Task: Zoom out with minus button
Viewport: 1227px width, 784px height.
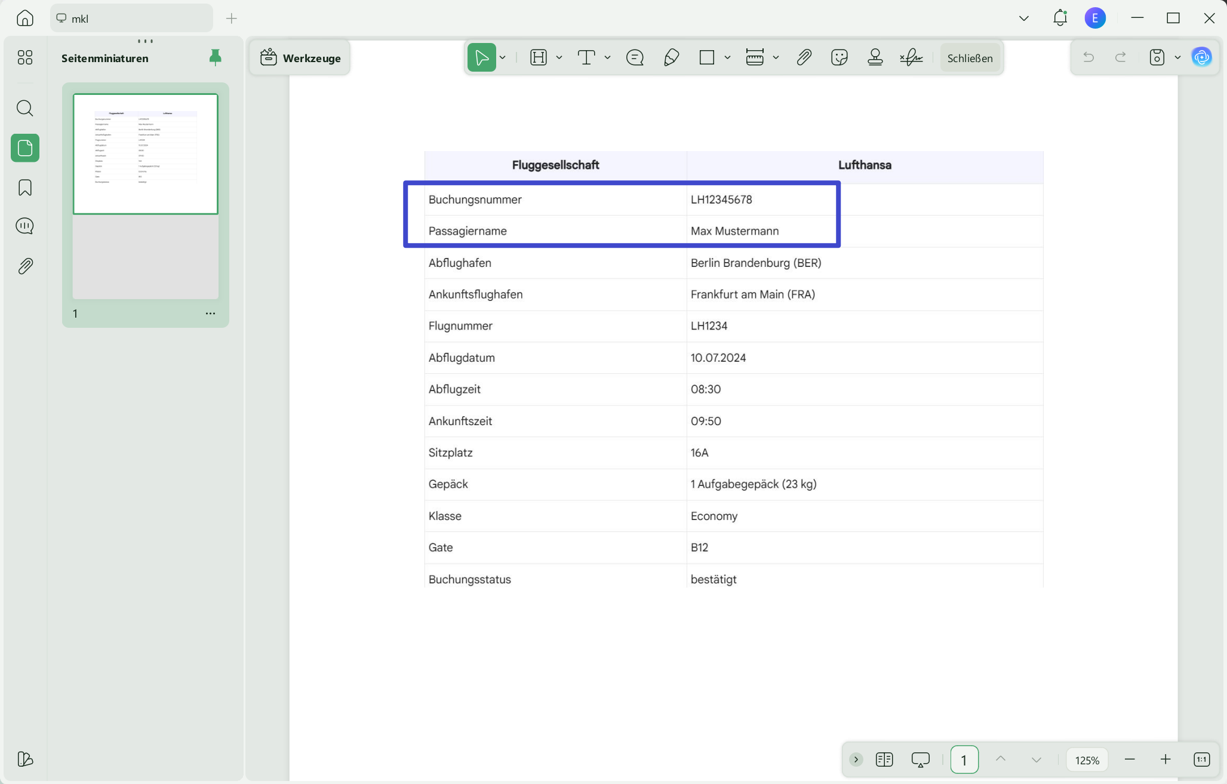Action: tap(1130, 760)
